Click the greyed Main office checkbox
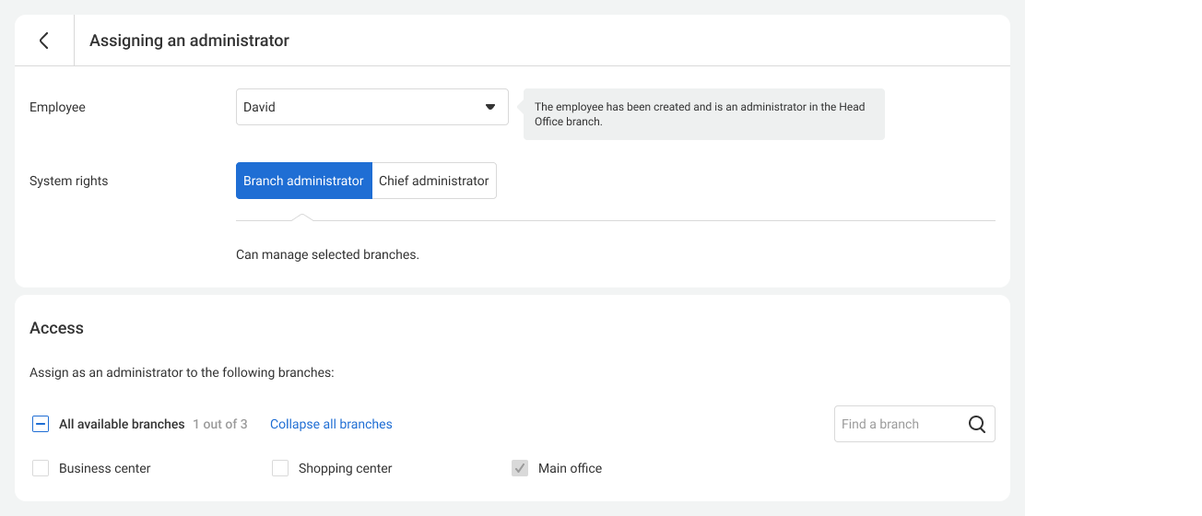This screenshot has height=516, width=1202. tap(520, 468)
